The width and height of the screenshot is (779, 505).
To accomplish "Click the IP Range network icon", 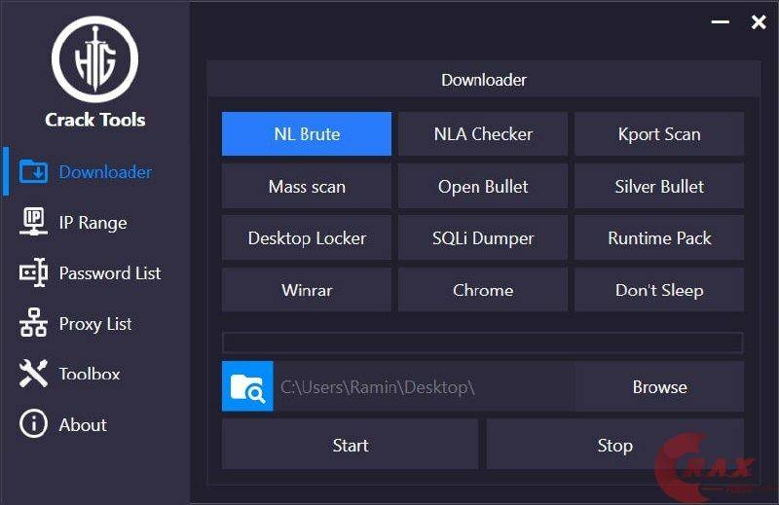I will click(x=33, y=222).
